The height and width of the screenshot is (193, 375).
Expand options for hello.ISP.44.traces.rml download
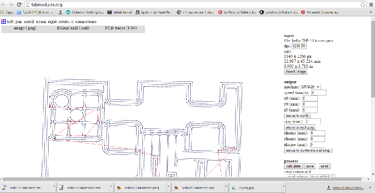[x=54, y=188]
